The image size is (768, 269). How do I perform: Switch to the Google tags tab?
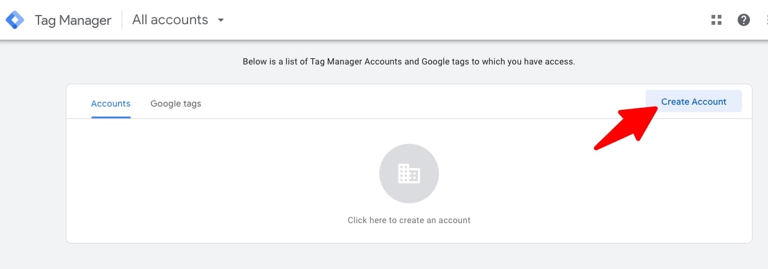pyautogui.click(x=176, y=104)
